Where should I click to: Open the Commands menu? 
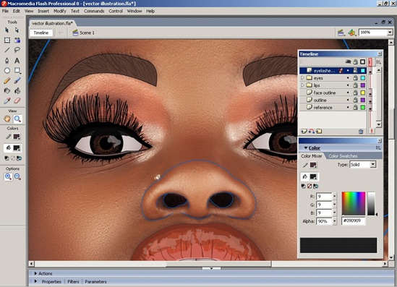click(94, 11)
